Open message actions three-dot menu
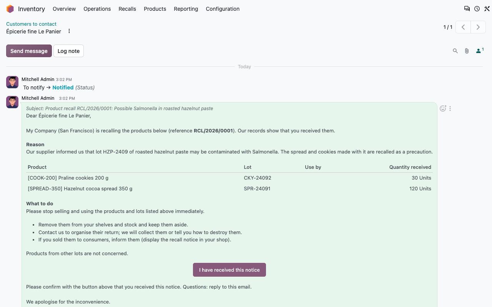Screen dimensions: 492x307 pos(450,109)
